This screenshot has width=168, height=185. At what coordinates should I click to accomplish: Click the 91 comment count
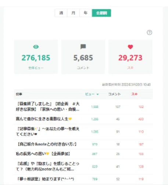(x=118, y=132)
